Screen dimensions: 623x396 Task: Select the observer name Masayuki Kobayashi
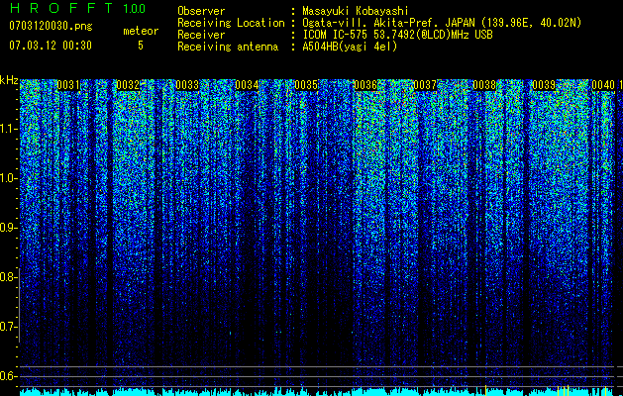pyautogui.click(x=356, y=11)
